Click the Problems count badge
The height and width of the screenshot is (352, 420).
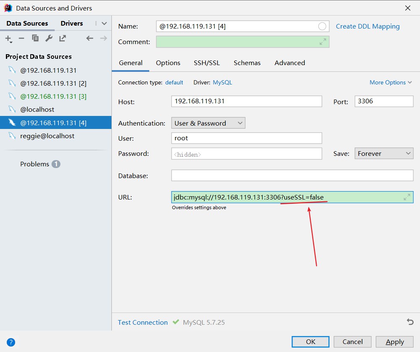[x=56, y=164]
